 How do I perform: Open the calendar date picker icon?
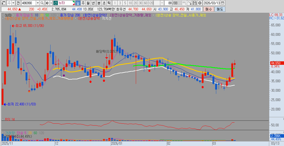coord(223,3)
